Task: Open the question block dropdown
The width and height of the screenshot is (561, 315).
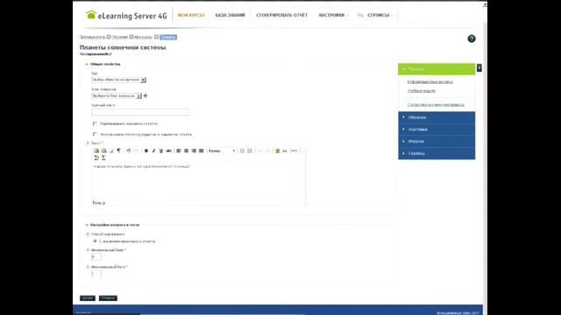Action: click(117, 95)
